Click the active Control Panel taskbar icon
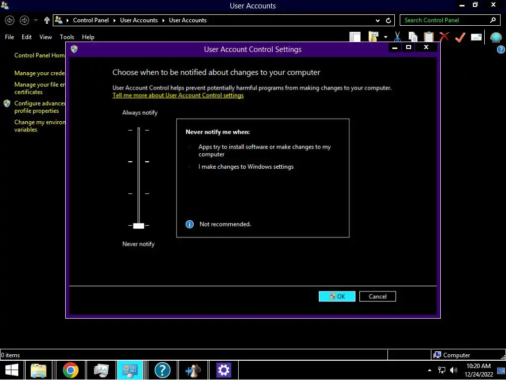The height and width of the screenshot is (380, 506). 130,370
